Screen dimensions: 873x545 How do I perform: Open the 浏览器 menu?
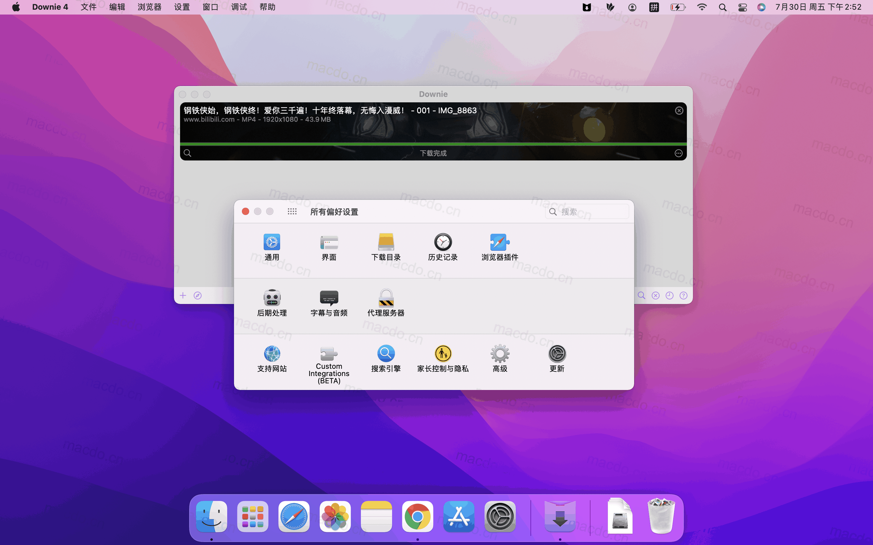pos(149,7)
